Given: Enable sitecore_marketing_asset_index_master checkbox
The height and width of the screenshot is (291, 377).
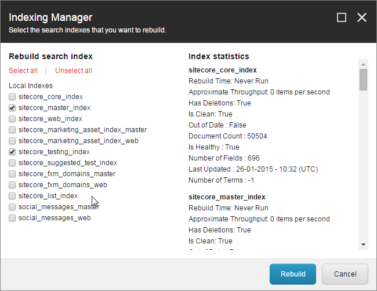Looking at the screenshot, I should [12, 130].
